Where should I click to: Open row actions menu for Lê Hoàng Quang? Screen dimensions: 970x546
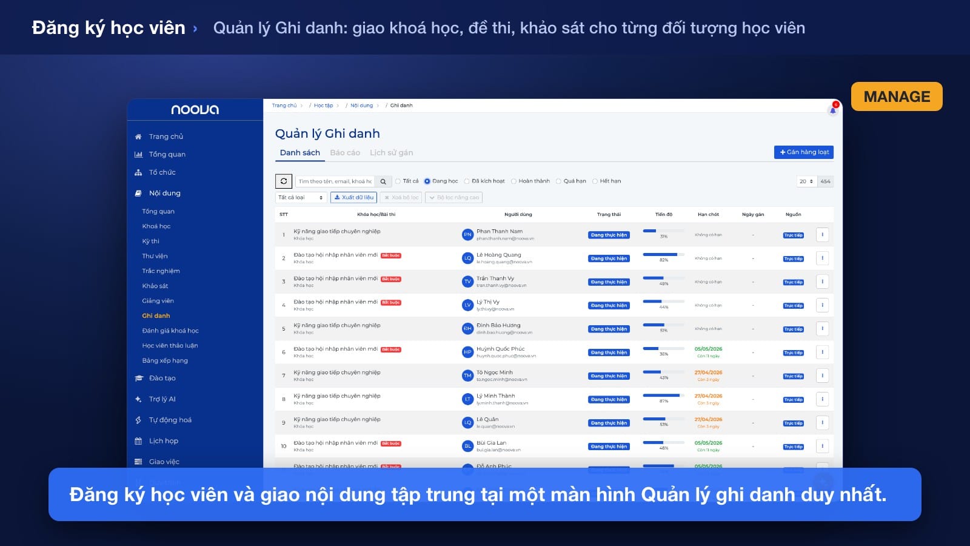(x=822, y=258)
